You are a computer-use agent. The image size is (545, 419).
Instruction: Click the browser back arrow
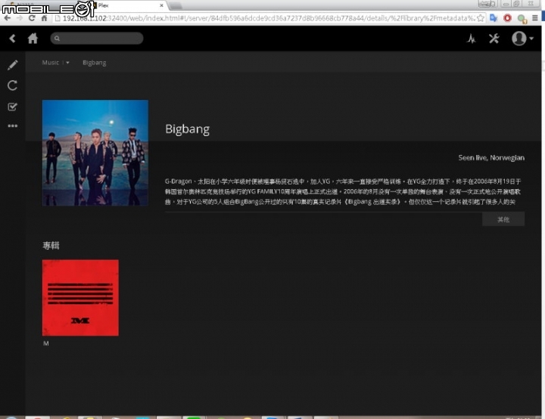click(8, 18)
